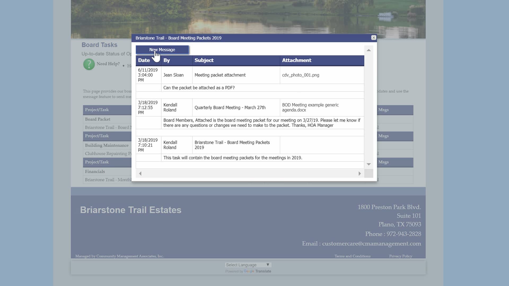509x286 pixels.
Task: Open the BOD Meeting agenda.docx attachment
Action: [x=310, y=108]
